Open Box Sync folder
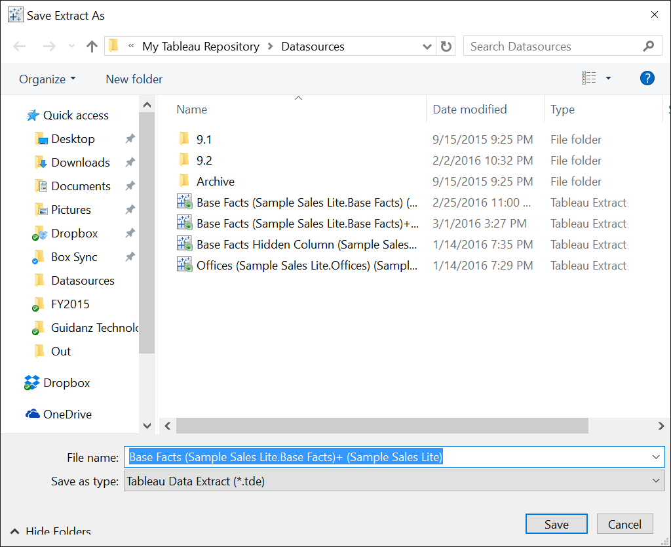671x547 pixels. coord(65,256)
